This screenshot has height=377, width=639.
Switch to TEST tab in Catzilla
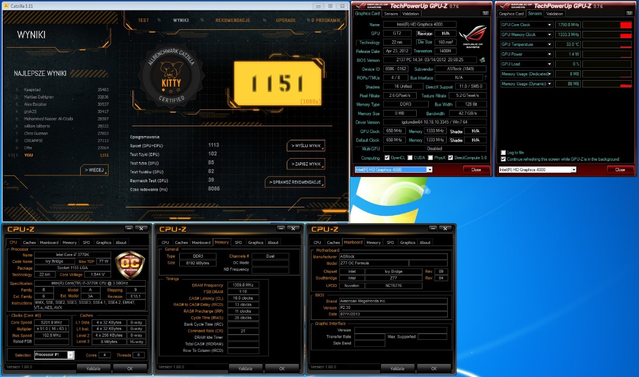(x=143, y=20)
